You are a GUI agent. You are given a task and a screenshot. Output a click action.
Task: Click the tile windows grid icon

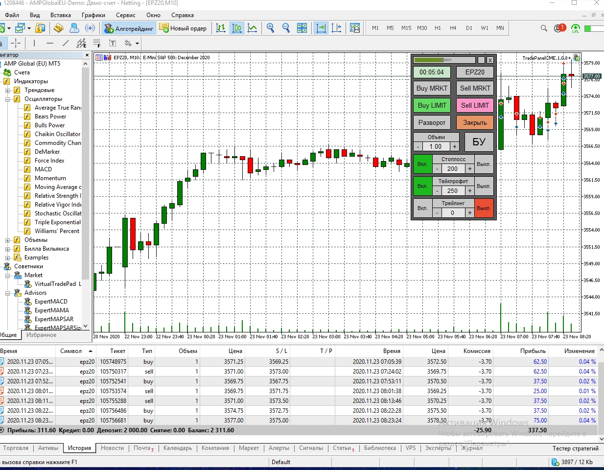(x=302, y=28)
